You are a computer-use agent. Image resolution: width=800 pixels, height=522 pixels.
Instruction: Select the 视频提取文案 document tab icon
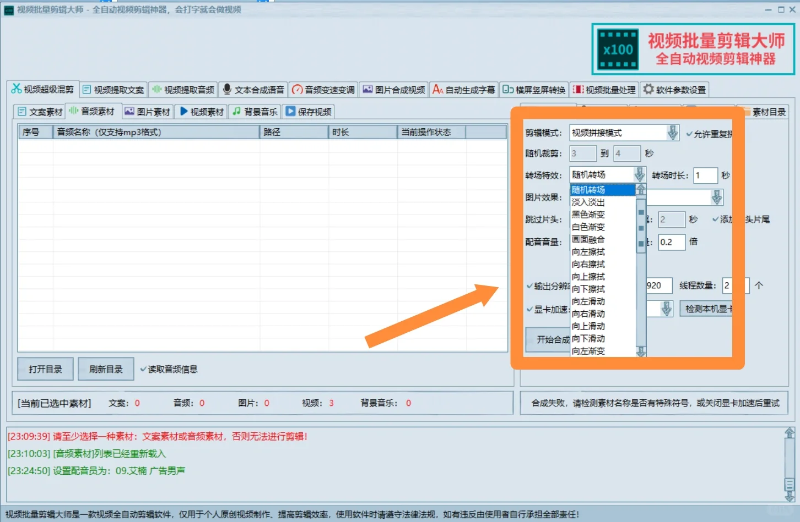87,90
